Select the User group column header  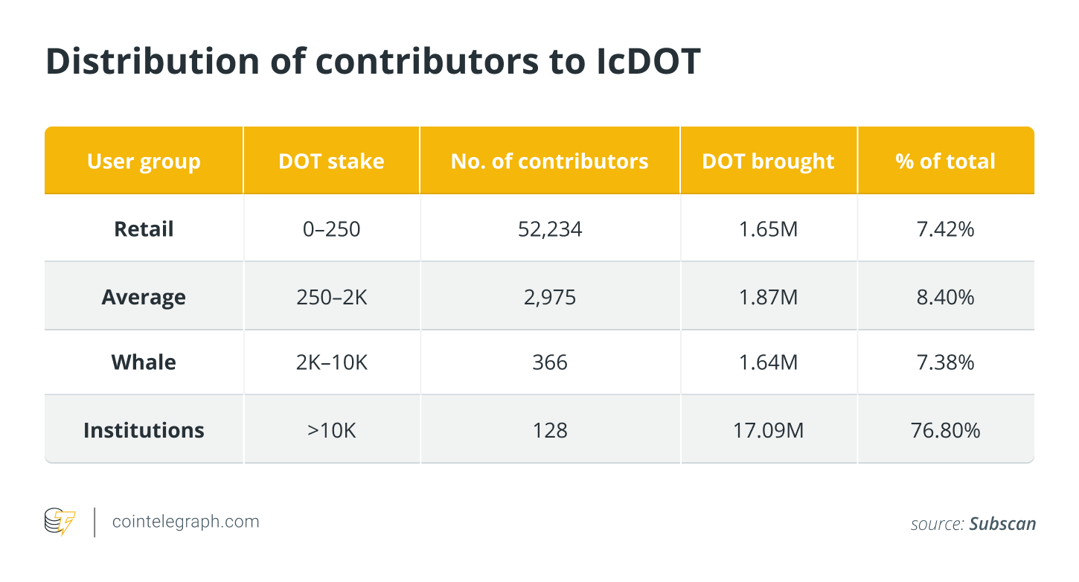click(144, 161)
